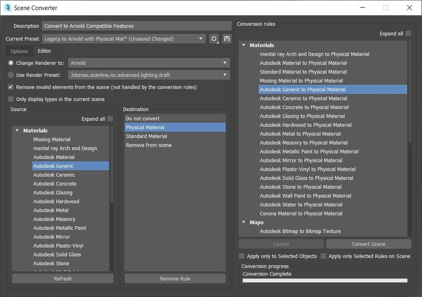This screenshot has height=297, width=422.
Task: Click in the Description text field
Action: click(x=137, y=26)
